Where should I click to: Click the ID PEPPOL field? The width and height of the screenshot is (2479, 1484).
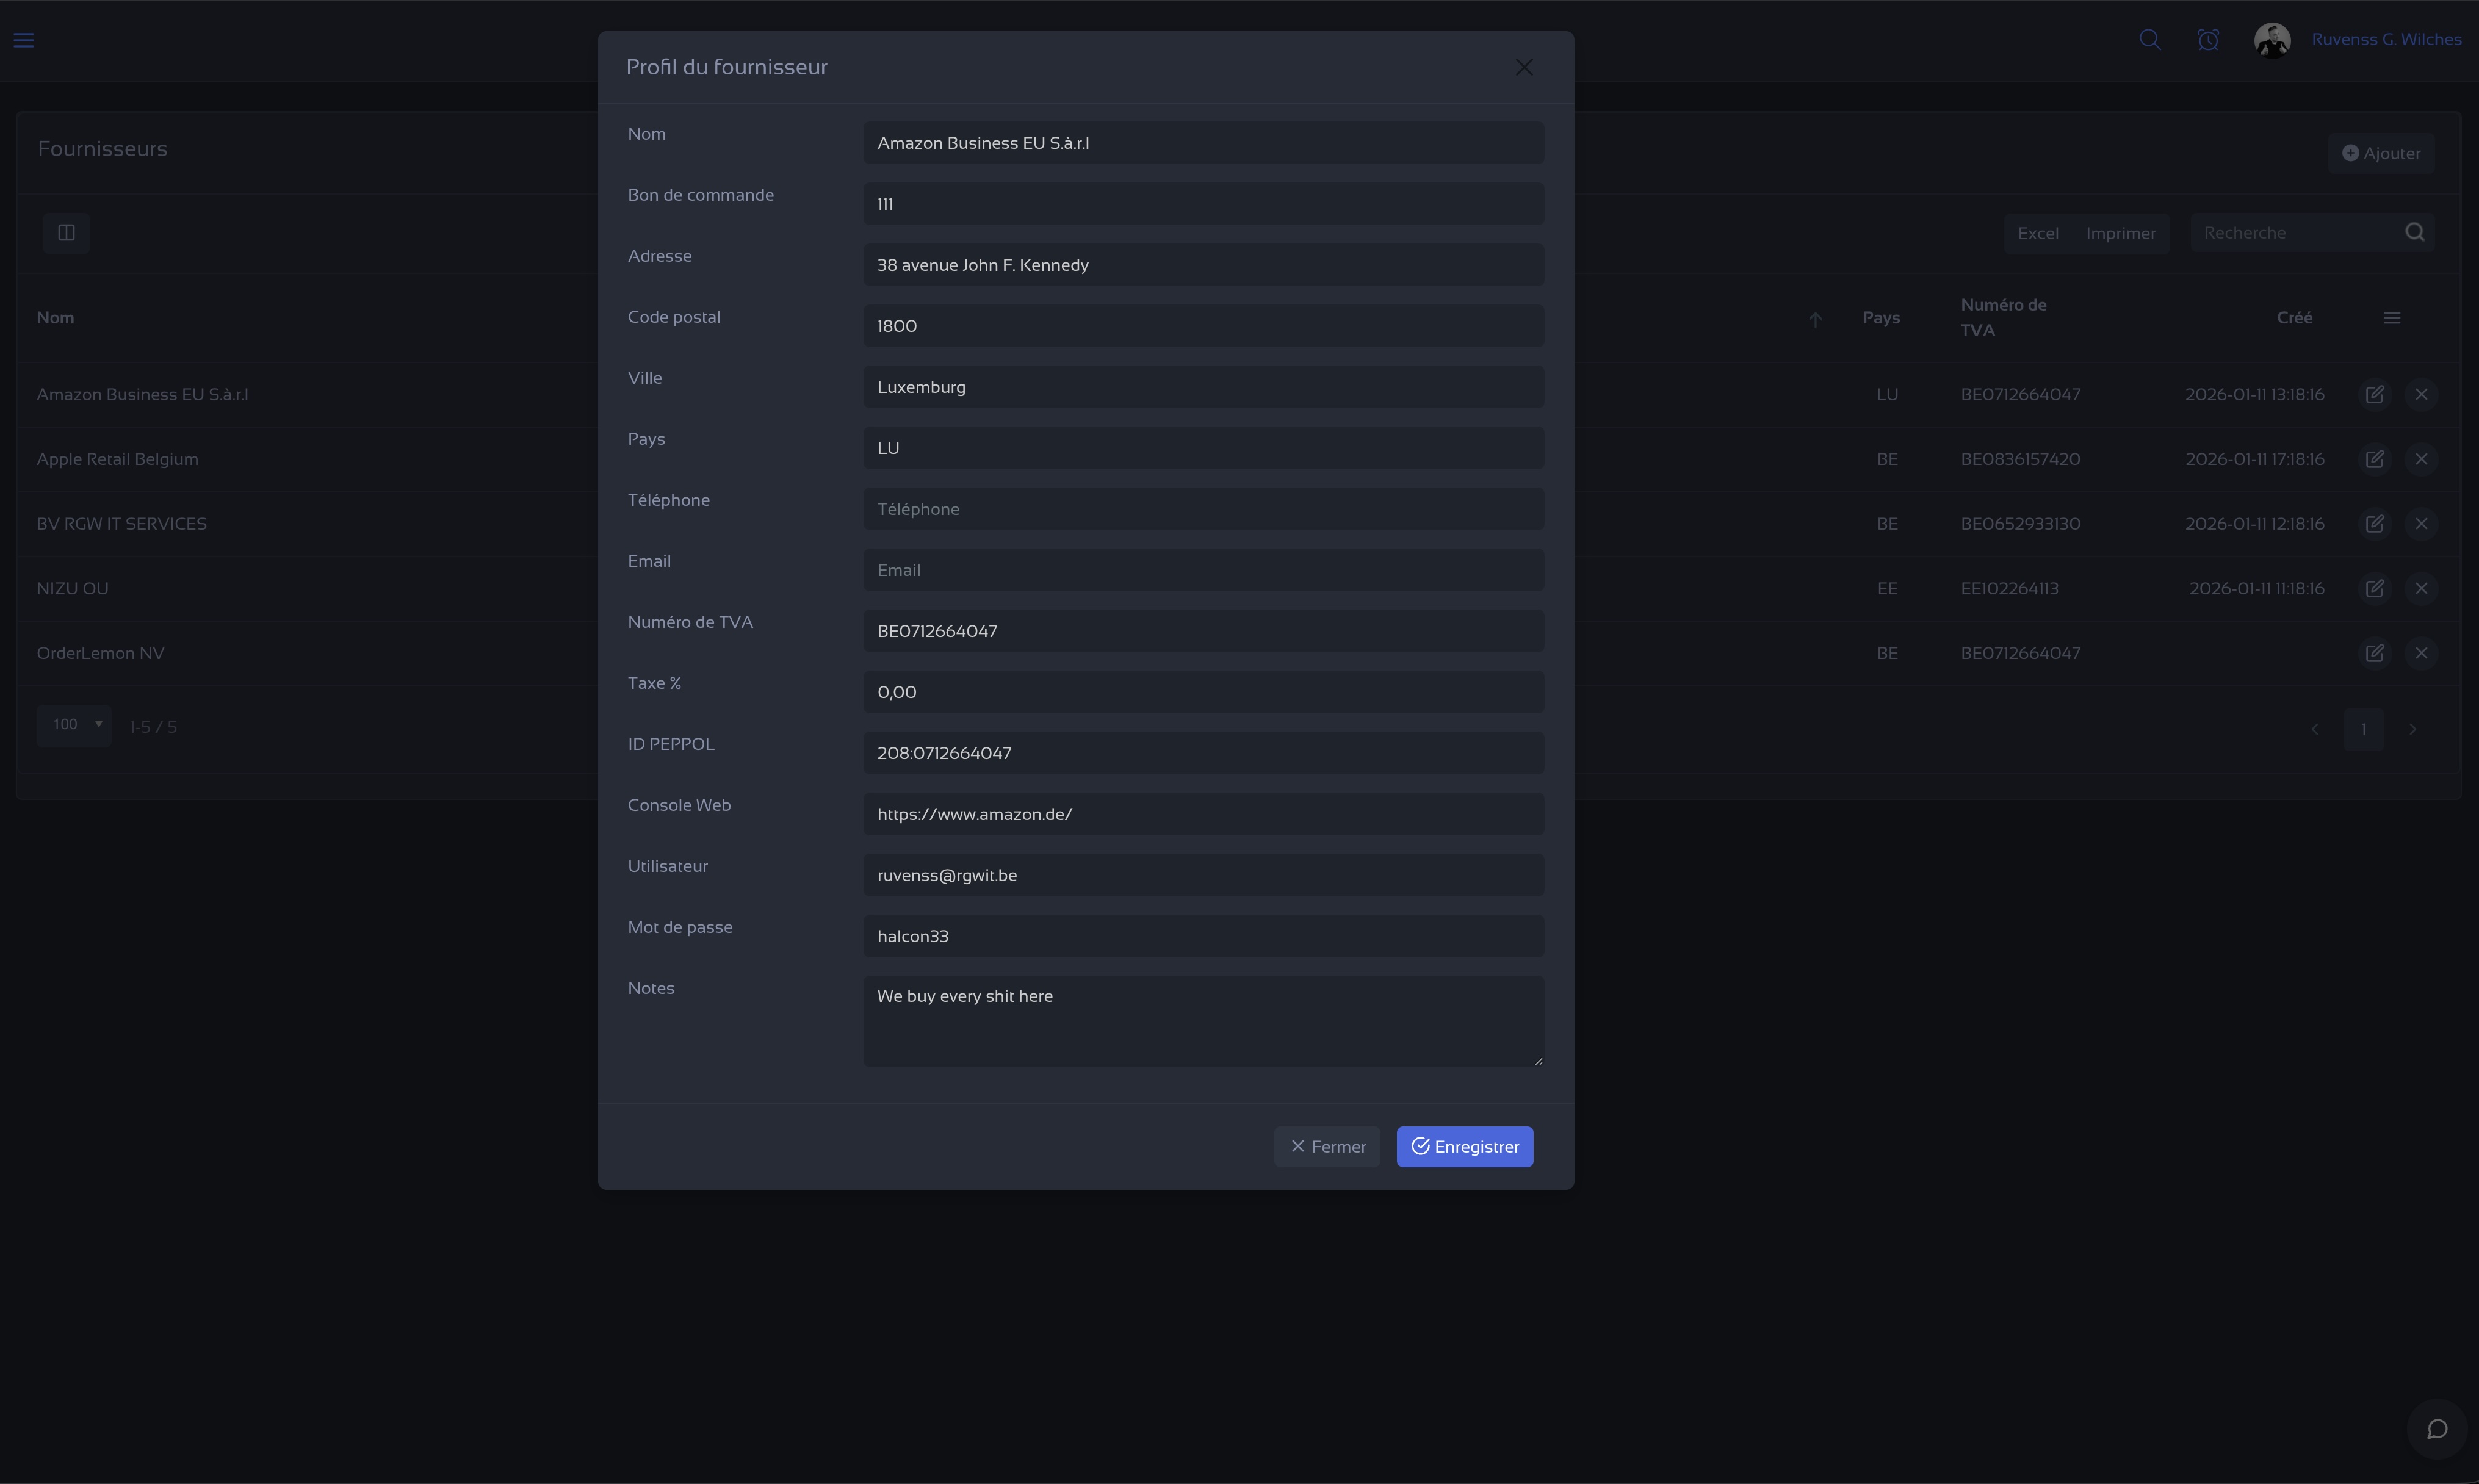coord(1203,753)
